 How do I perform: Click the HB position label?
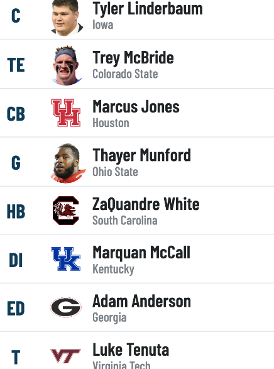[x=16, y=212]
